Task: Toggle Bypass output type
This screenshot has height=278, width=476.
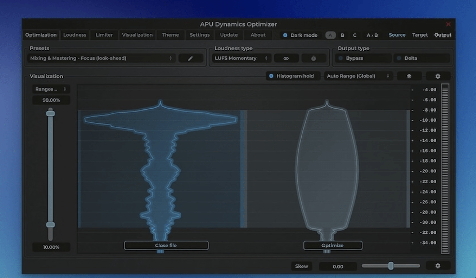Action: 362,58
